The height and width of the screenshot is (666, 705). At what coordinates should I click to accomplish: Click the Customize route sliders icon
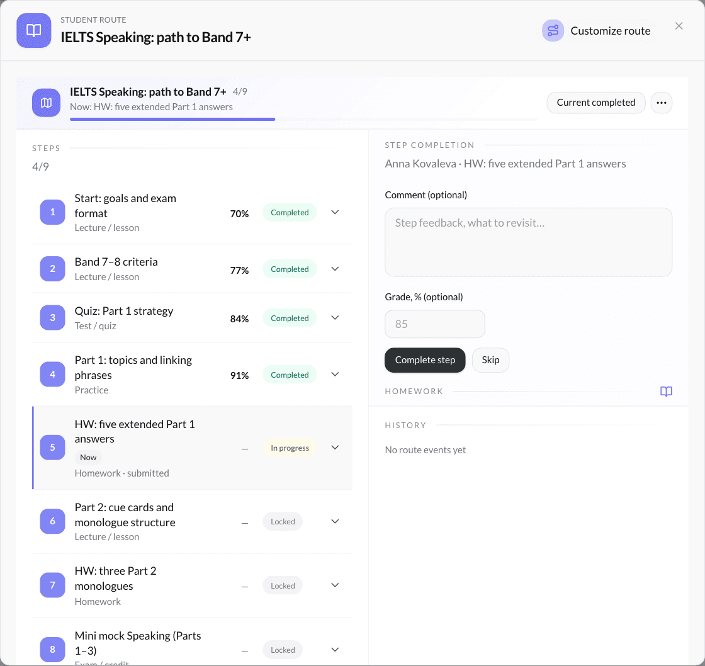click(553, 31)
